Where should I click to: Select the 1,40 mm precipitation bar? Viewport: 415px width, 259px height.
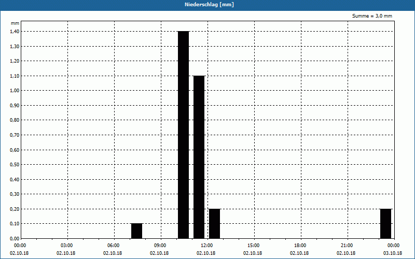click(184, 135)
